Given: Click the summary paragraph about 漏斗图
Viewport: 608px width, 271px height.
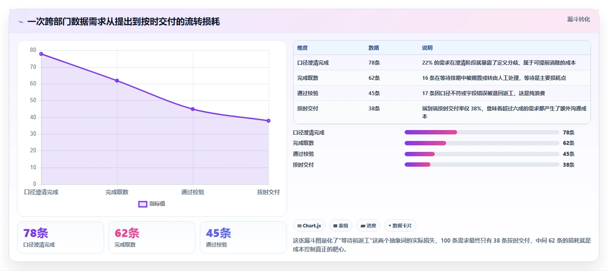Looking at the screenshot, I should [x=442, y=245].
